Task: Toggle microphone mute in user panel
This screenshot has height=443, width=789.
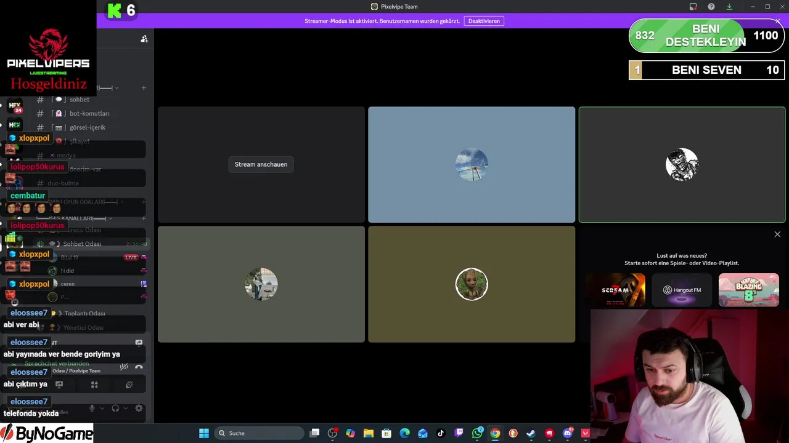Action: pyautogui.click(x=92, y=409)
